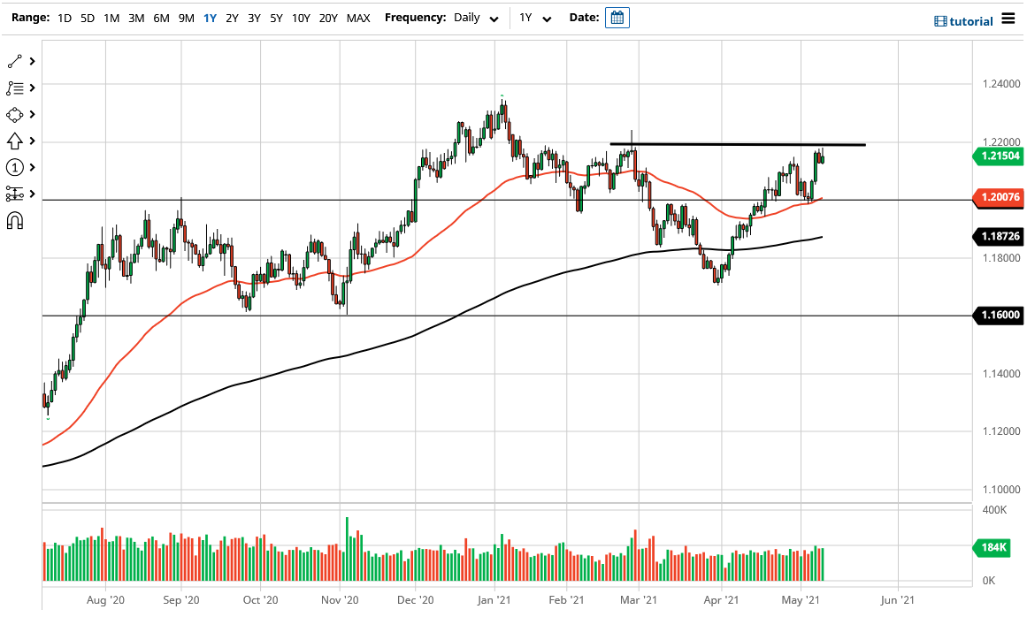
Task: Open the measure tool
Action: 16,194
